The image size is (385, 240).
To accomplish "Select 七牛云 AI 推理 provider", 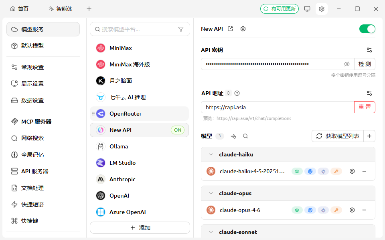I will coord(140,97).
